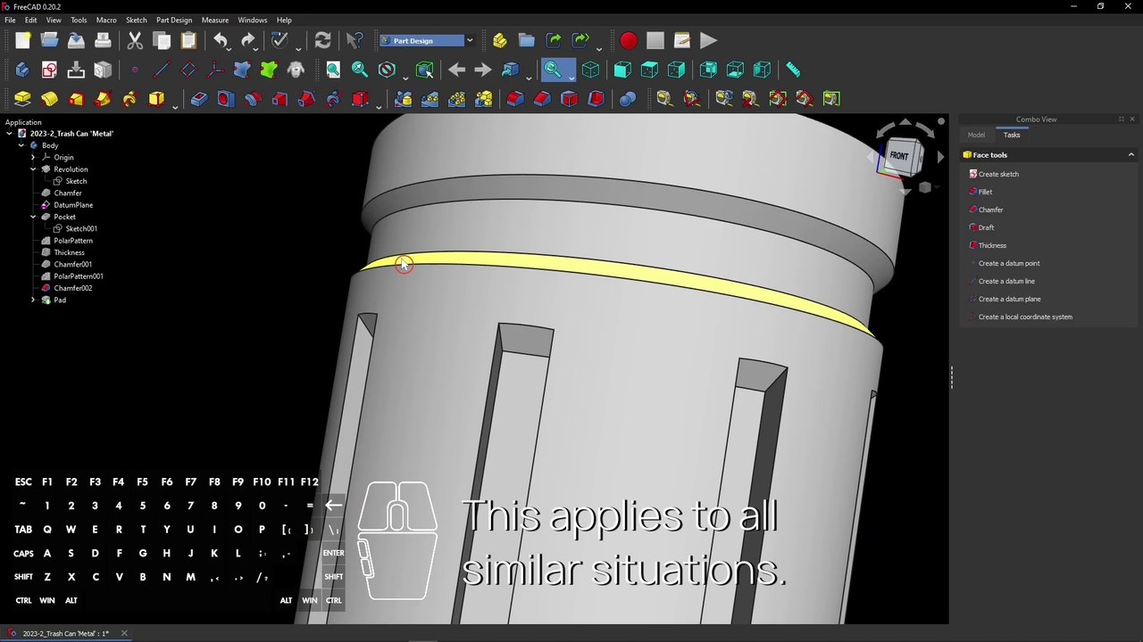The width and height of the screenshot is (1143, 642).
Task: Undo the last action
Action: (221, 40)
